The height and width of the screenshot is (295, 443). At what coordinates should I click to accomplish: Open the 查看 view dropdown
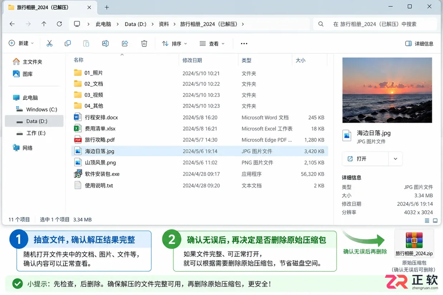click(212, 44)
